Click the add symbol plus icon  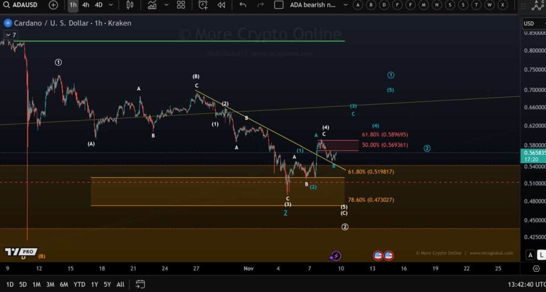click(x=53, y=5)
